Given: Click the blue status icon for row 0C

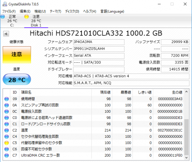Looking at the screenshot, I should coord(7,112).
